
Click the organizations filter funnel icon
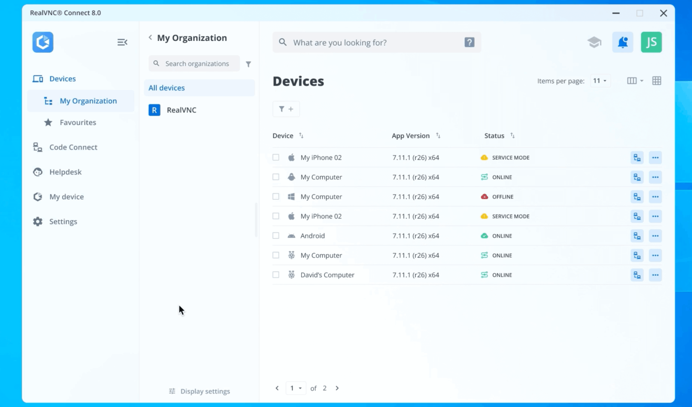pos(248,64)
